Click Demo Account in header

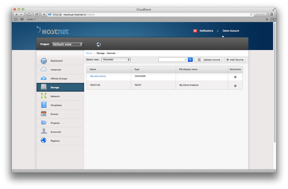(231, 31)
